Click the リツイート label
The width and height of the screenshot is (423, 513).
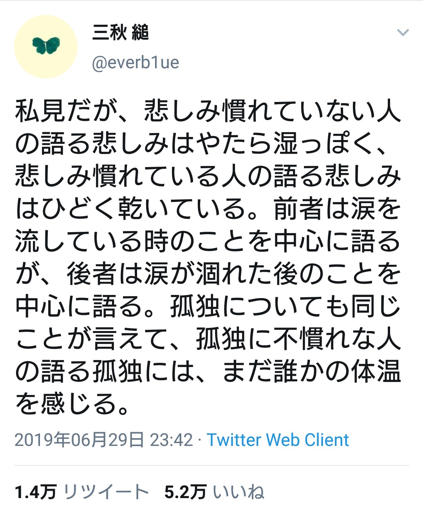tap(106, 492)
